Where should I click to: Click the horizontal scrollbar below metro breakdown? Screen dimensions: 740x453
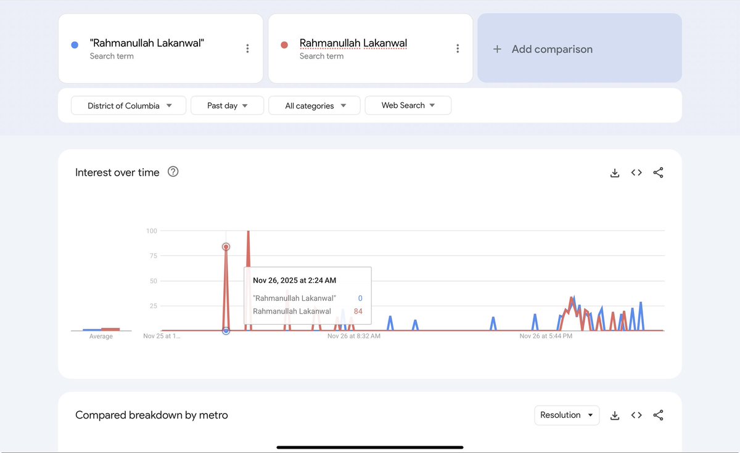coord(370,446)
